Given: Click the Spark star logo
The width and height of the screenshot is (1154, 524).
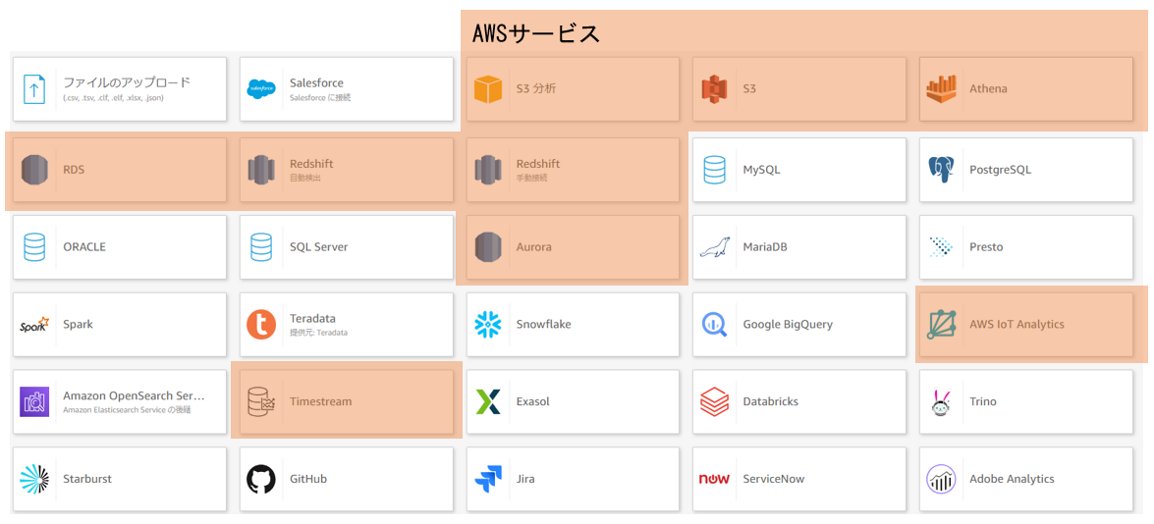Looking at the screenshot, I should tap(34, 324).
